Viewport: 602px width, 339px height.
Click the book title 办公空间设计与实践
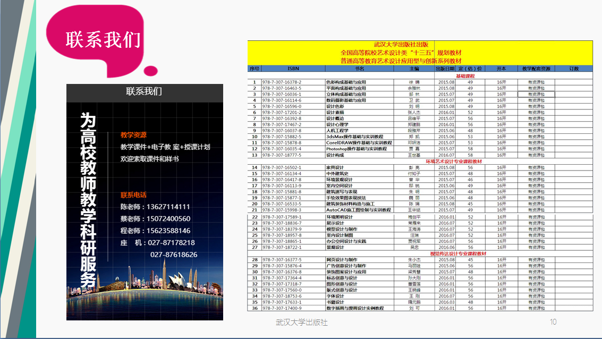click(x=346, y=241)
